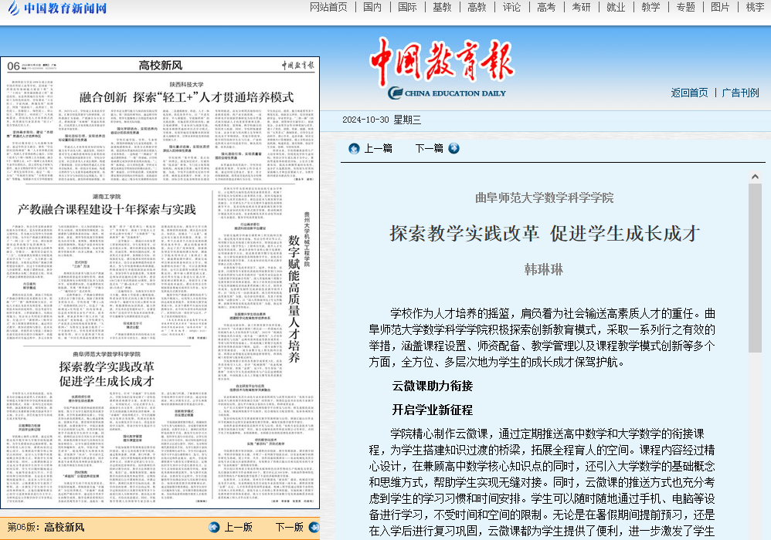The width and height of the screenshot is (771, 540).
Task: Click the previous page (上一版) arrow icon
Action: [214, 527]
